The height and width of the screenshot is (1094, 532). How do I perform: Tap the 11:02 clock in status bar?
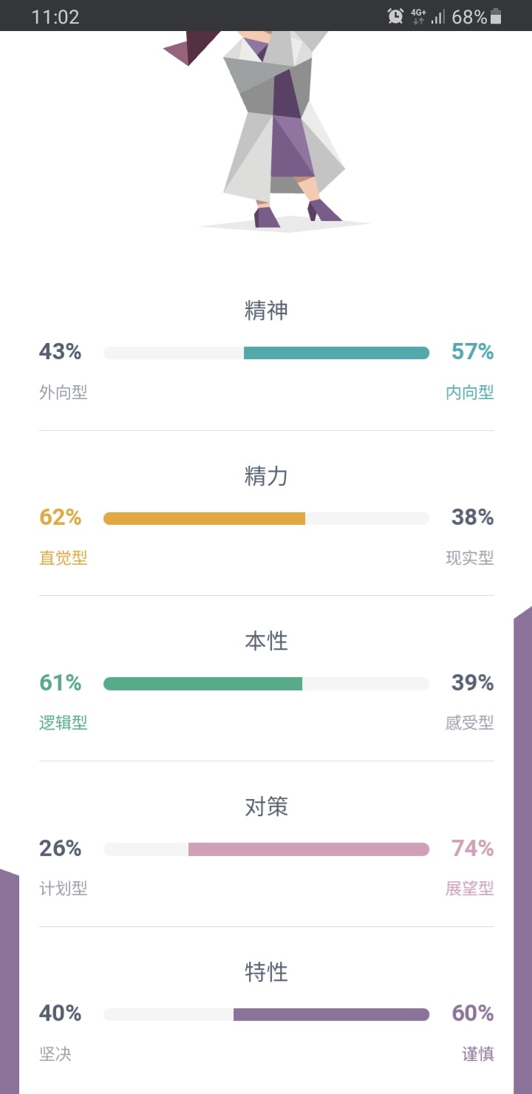coord(55,16)
